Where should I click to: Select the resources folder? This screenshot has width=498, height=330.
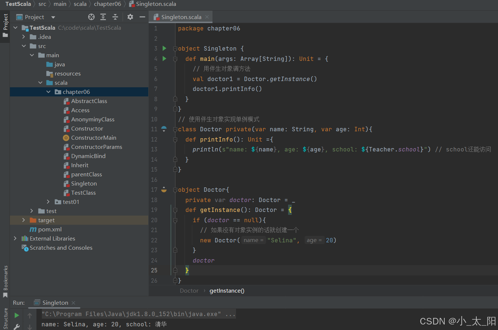click(63, 74)
